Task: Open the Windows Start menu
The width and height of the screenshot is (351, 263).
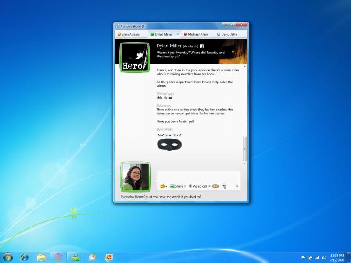Action: click(8, 258)
